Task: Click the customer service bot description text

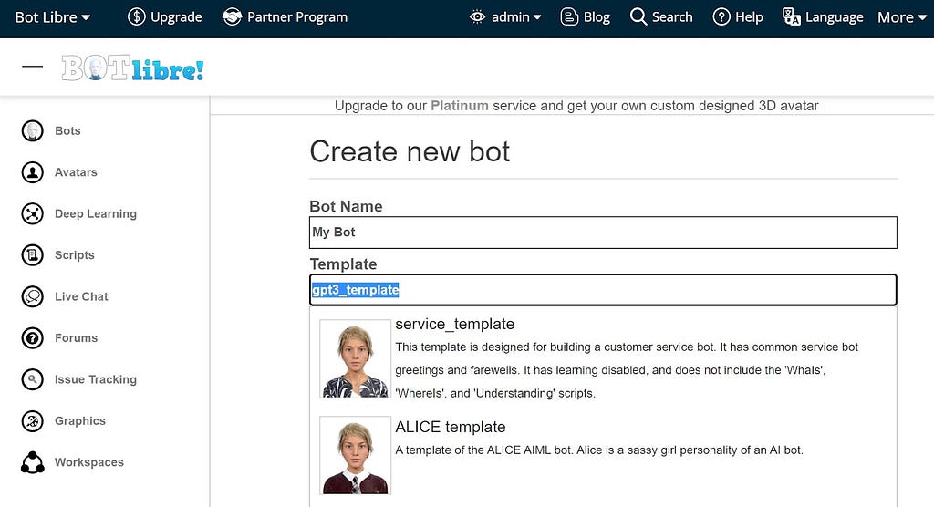Action: pyautogui.click(x=627, y=370)
